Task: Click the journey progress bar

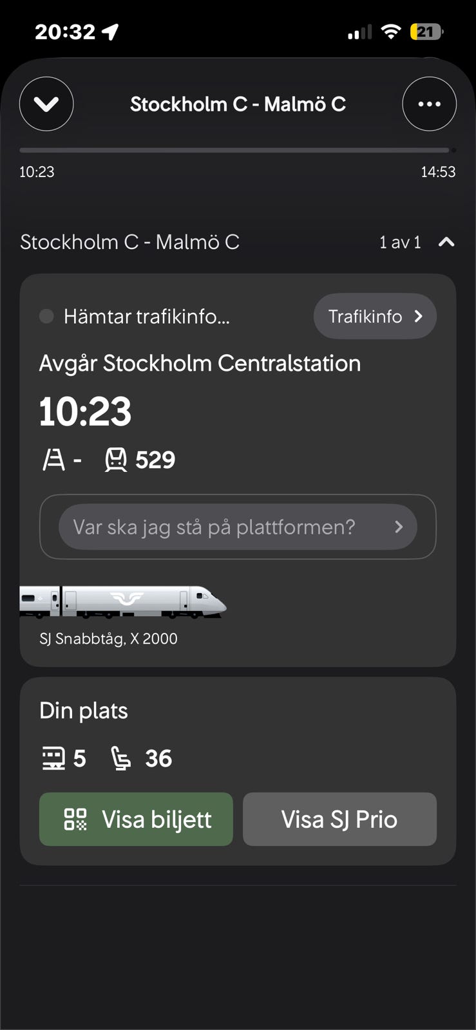Action: click(235, 150)
